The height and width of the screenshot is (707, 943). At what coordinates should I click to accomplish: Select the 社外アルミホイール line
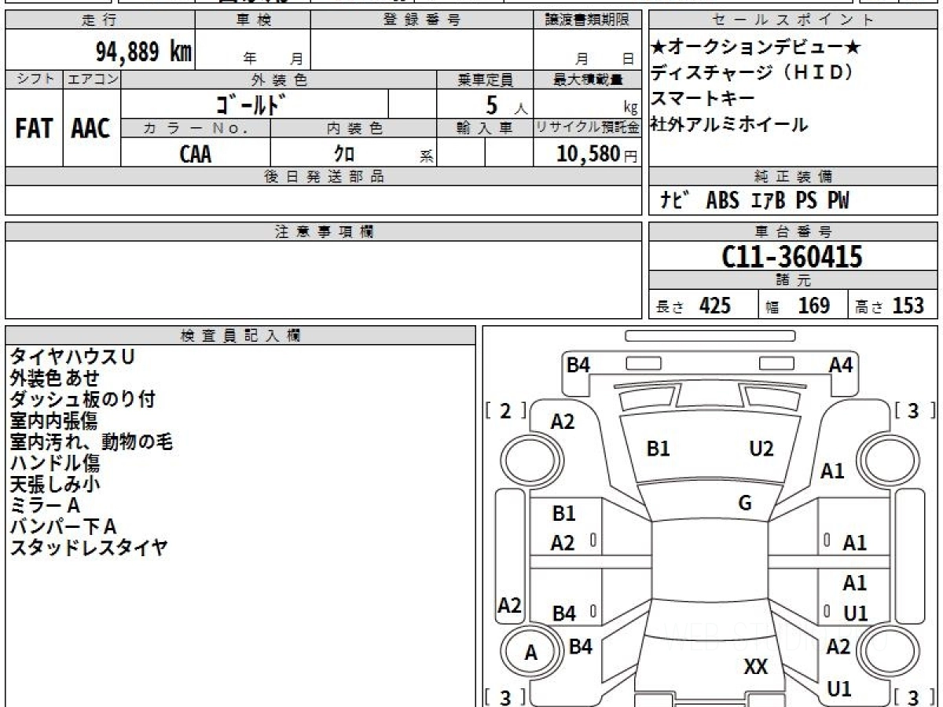(729, 124)
